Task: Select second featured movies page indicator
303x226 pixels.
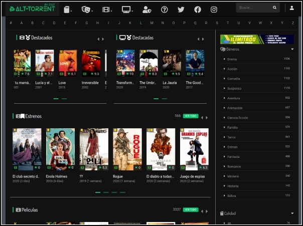Action: click(x=64, y=99)
